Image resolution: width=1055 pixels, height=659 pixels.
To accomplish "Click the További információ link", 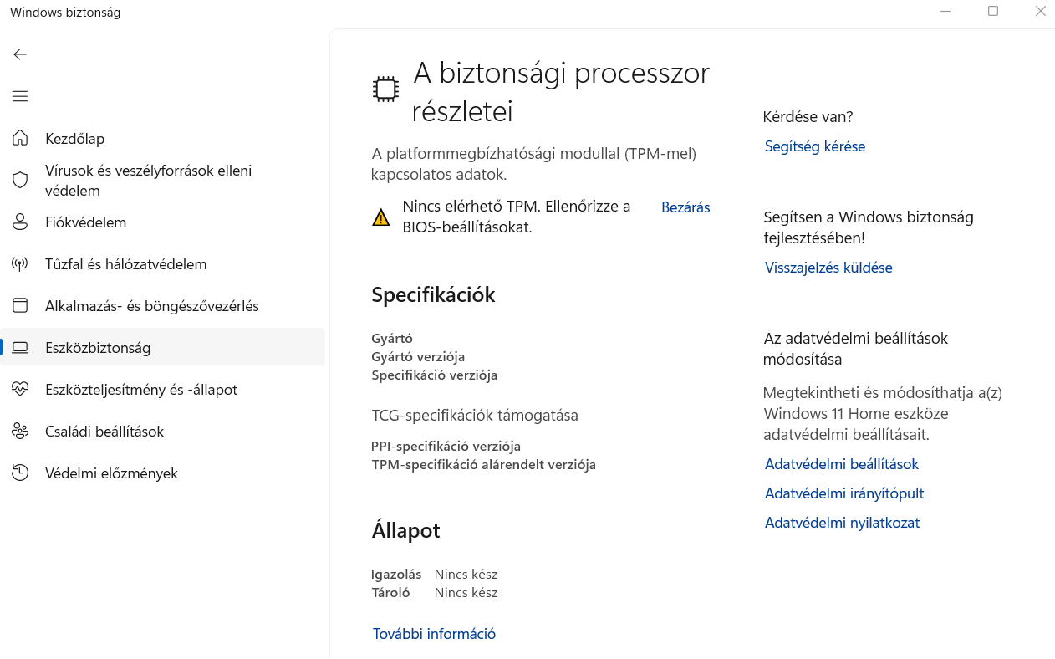I will point(434,634).
